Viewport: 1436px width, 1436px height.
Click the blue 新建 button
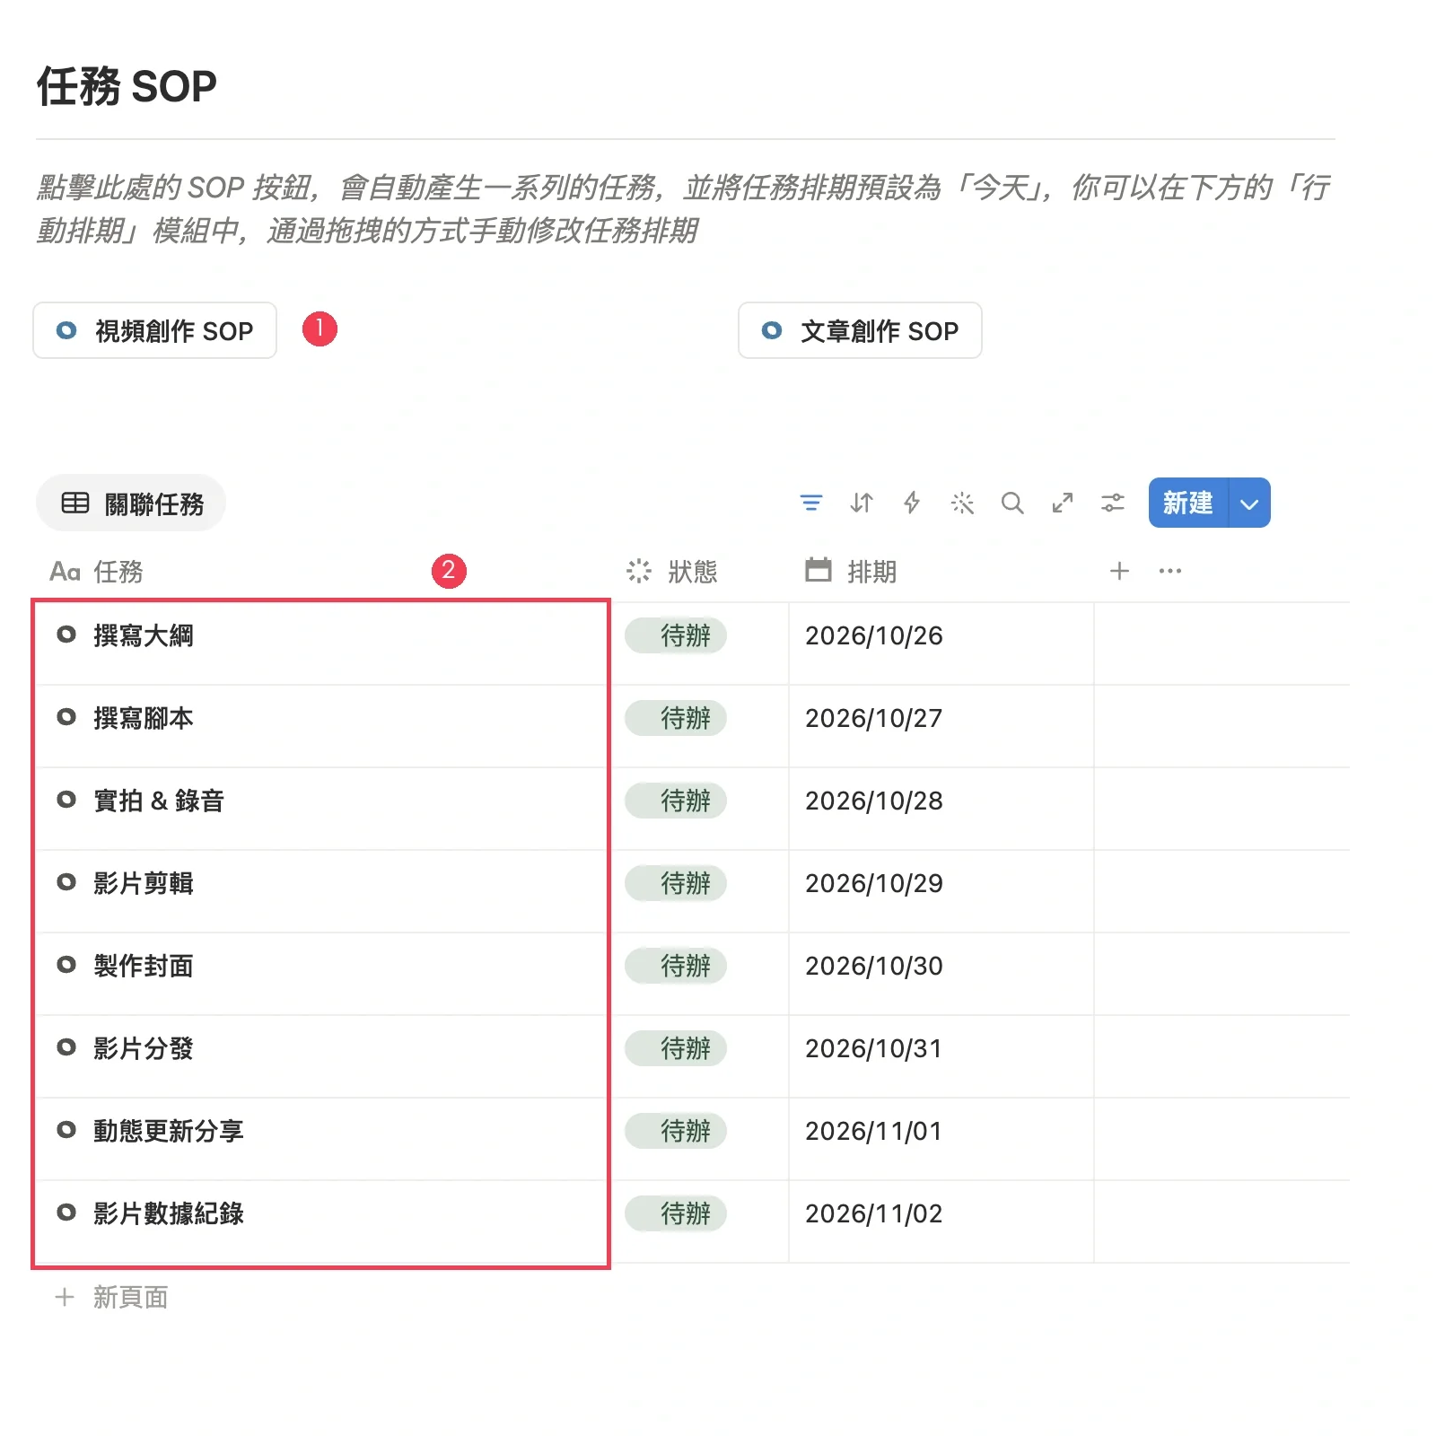click(x=1188, y=503)
